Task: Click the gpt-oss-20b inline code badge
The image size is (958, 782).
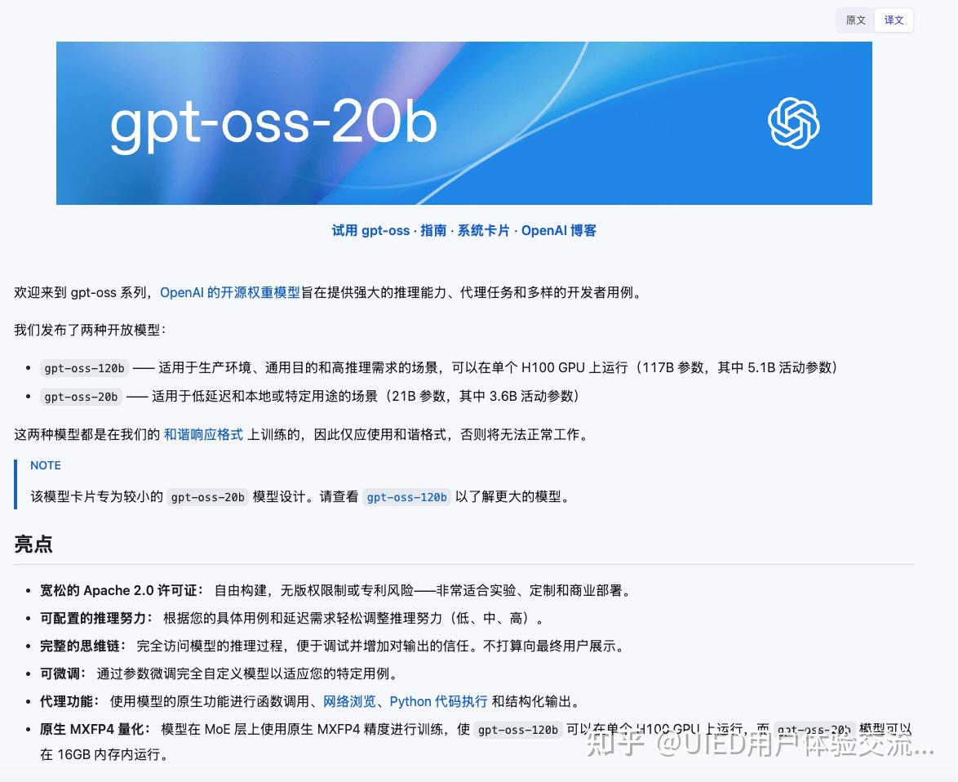Action: coord(81,397)
